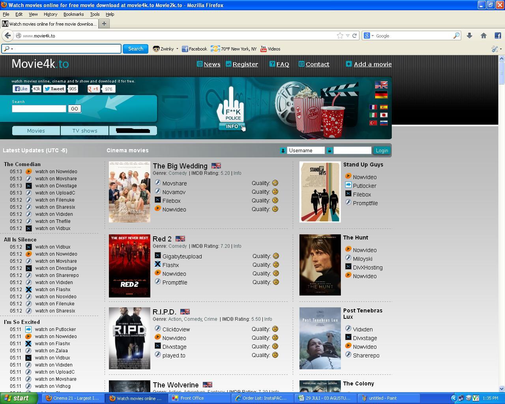
Task: Open the R.I.P.D. movie poster thumbnail
Action: click(129, 338)
